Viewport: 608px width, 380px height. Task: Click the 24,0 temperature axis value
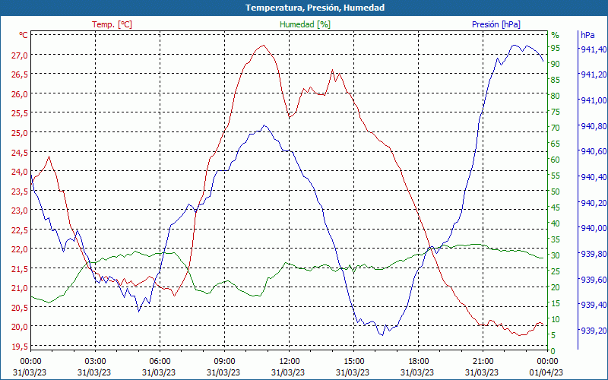coord(20,172)
